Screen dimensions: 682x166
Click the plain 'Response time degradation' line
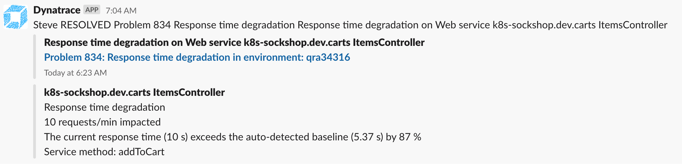point(104,107)
